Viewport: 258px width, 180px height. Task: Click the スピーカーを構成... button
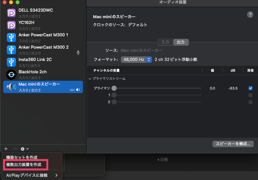click(x=233, y=144)
